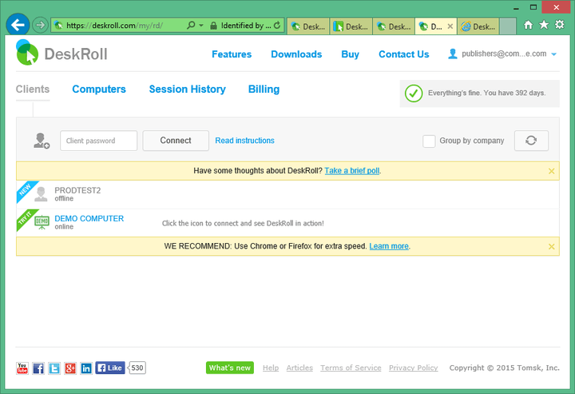Open the YouTube social icon

click(22, 368)
